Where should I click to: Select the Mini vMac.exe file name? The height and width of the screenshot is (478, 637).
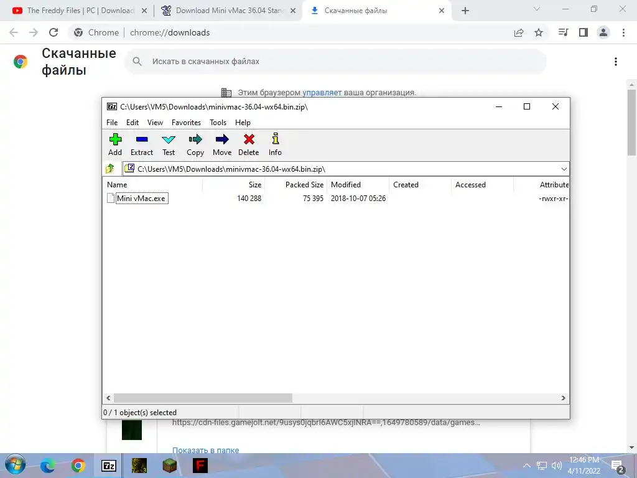[x=141, y=199]
